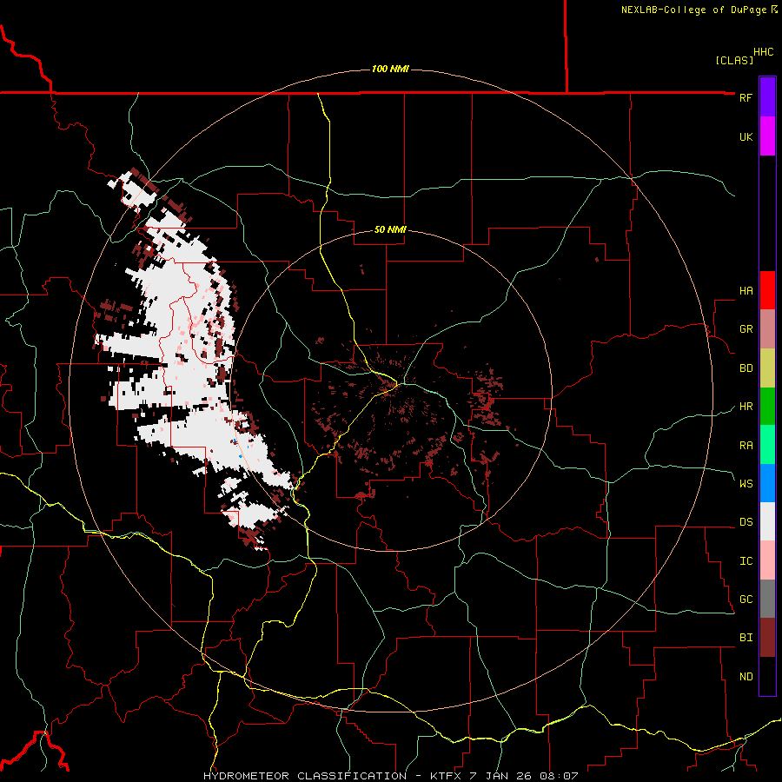This screenshot has height=782, width=782.
Task: Click the HHC product code text
Action: 763,52
